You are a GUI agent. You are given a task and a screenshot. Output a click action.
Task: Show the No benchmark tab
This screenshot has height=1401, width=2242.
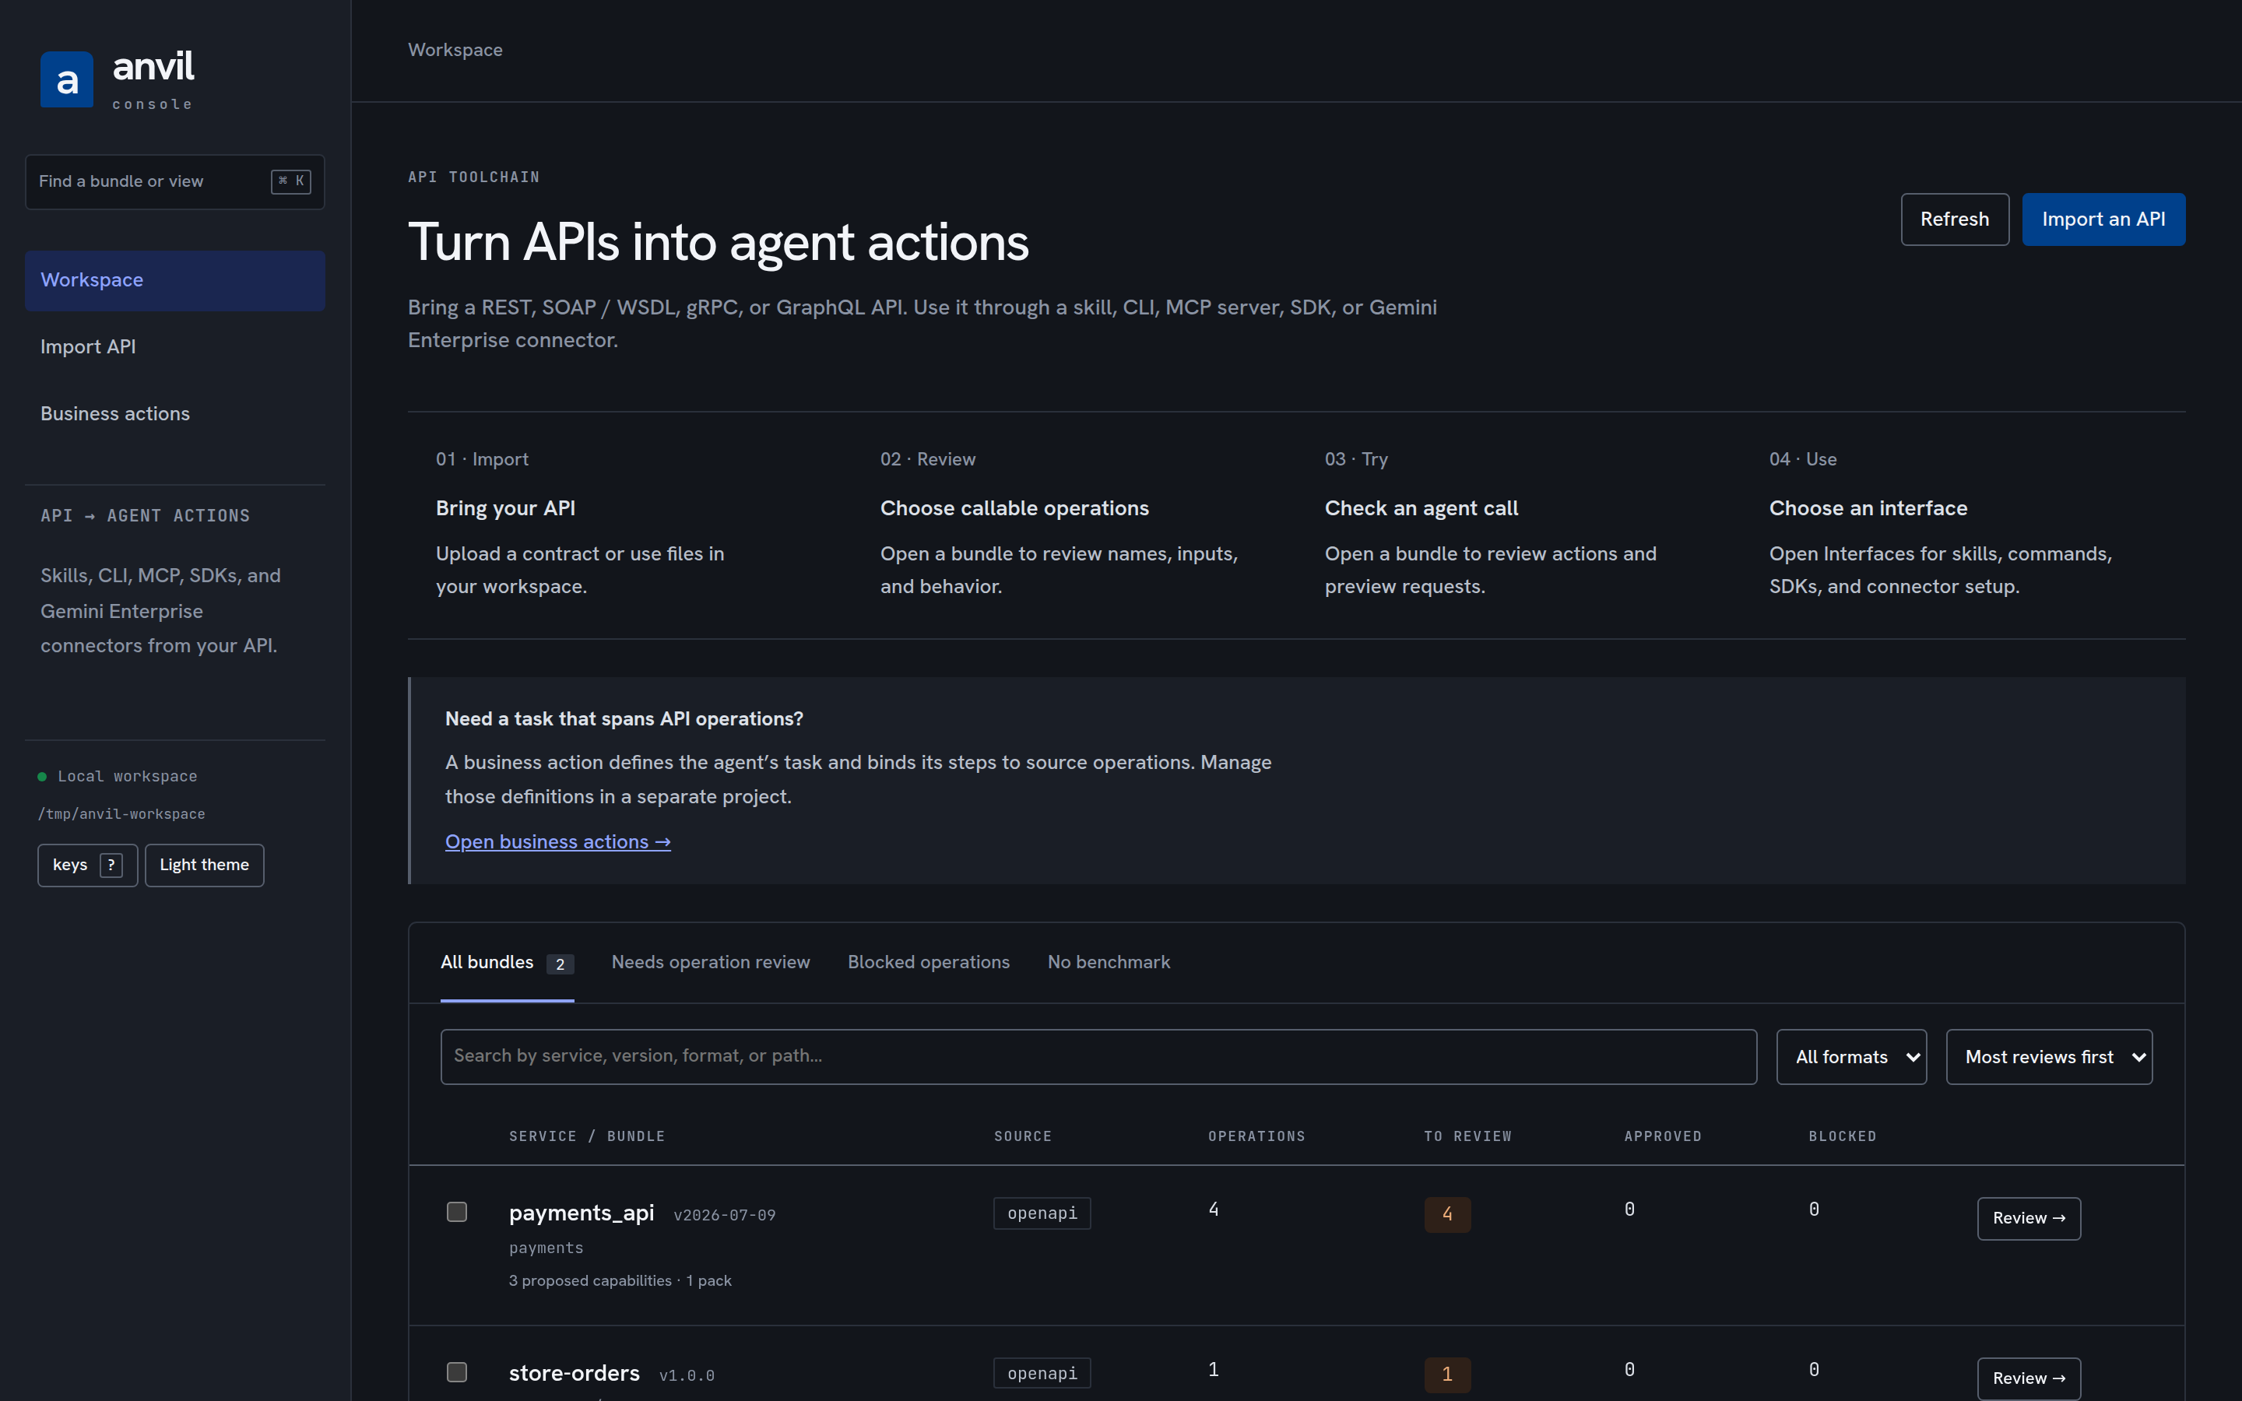tap(1109, 963)
